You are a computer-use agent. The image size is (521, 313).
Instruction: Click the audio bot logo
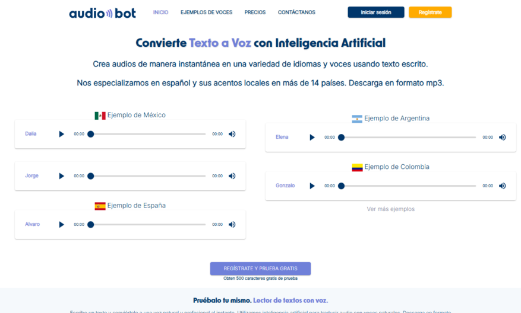pyautogui.click(x=102, y=13)
